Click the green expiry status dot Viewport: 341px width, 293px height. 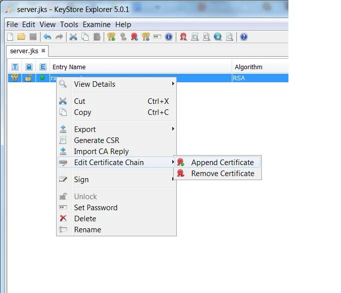tap(43, 78)
